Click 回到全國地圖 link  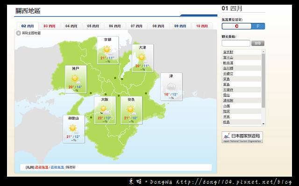pos(31,33)
